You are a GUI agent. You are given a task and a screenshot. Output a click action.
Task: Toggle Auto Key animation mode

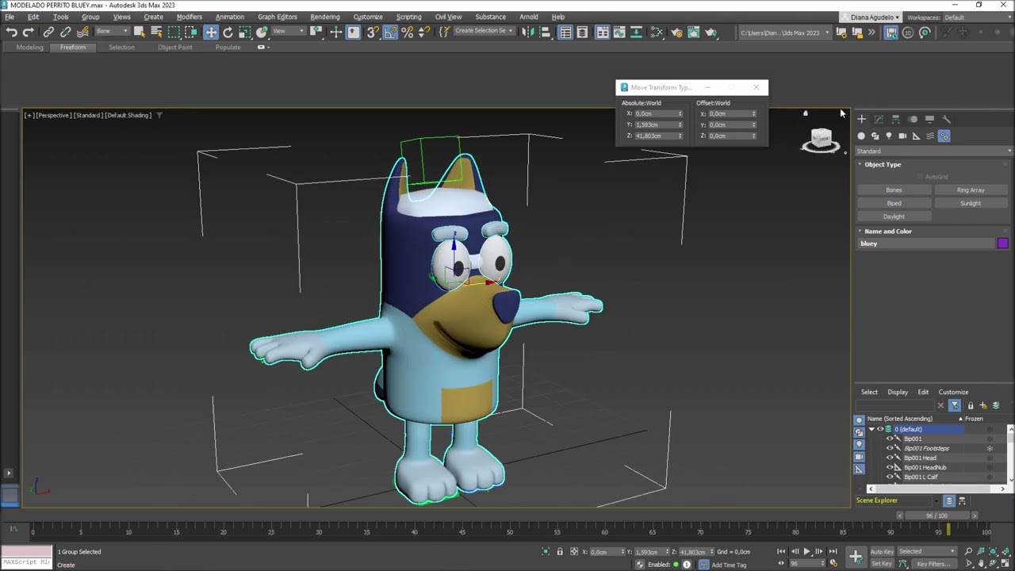coord(882,551)
